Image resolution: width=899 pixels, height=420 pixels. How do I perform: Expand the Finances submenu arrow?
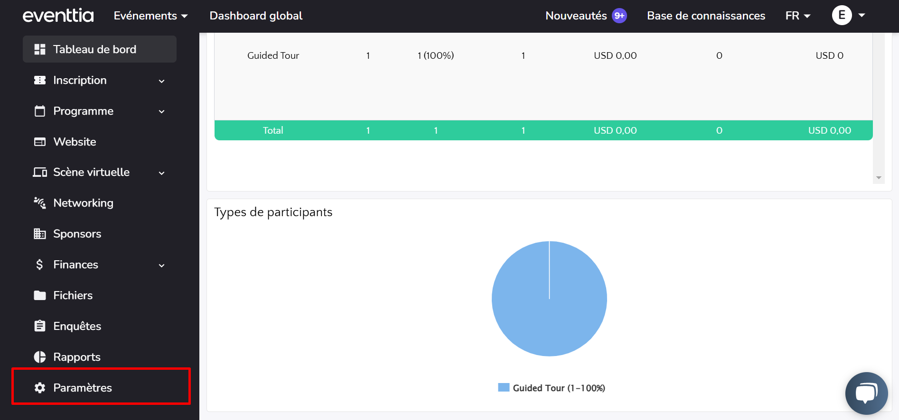(x=161, y=265)
